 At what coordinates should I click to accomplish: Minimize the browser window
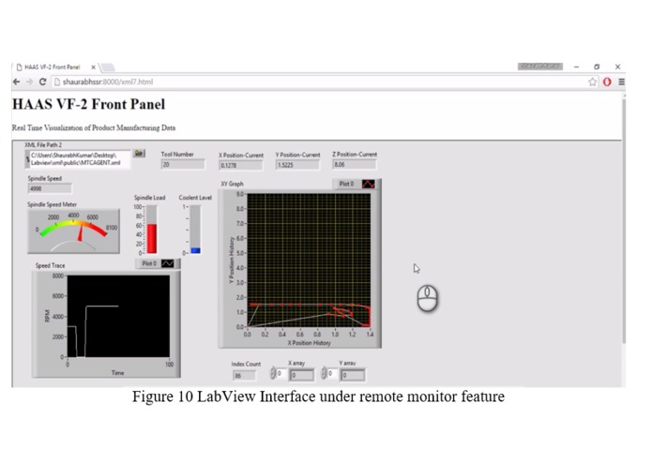coord(576,67)
